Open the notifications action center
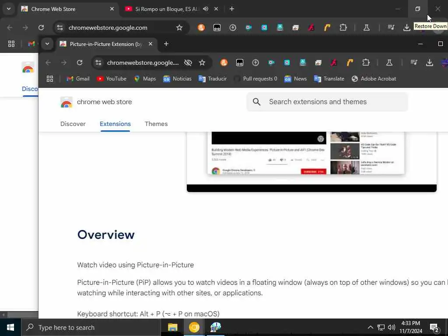 [x=434, y=328]
